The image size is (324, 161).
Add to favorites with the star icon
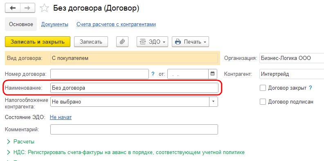(44, 8)
